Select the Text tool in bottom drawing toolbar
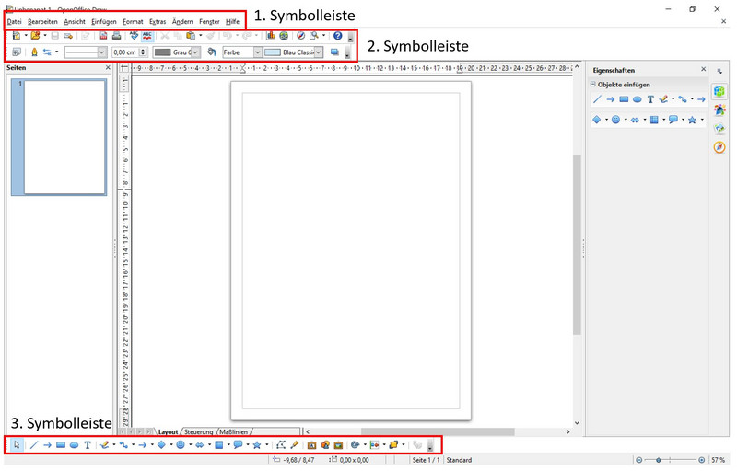Image resolution: width=737 pixels, height=471 pixels. [x=88, y=445]
